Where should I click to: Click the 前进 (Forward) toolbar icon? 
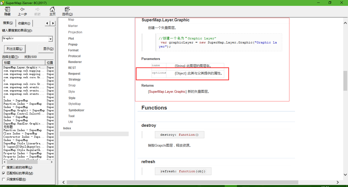click(37, 11)
